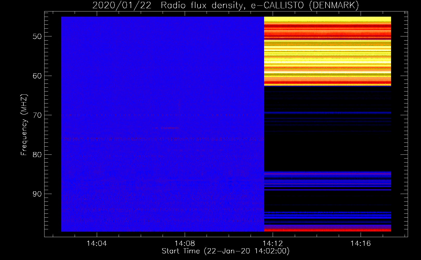This screenshot has height=260, width=421.
Task: Click the 90 frequency tick label
Action: tap(37, 194)
